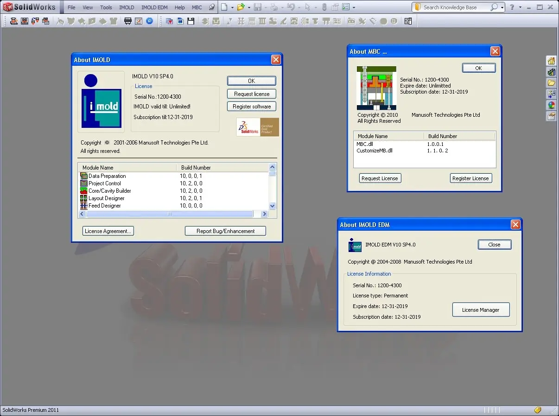This screenshot has width=559, height=416.
Task: Expand the Options dropdown arrow
Action: [x=354, y=7]
